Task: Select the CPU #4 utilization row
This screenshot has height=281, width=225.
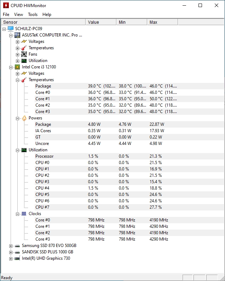Action: pyautogui.click(x=129, y=188)
